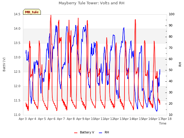The height and width of the screenshot is (138, 184).
Task: Select the chart title 'Mayberry Tule Tower: Volts and RH'
Action: [91, 3]
